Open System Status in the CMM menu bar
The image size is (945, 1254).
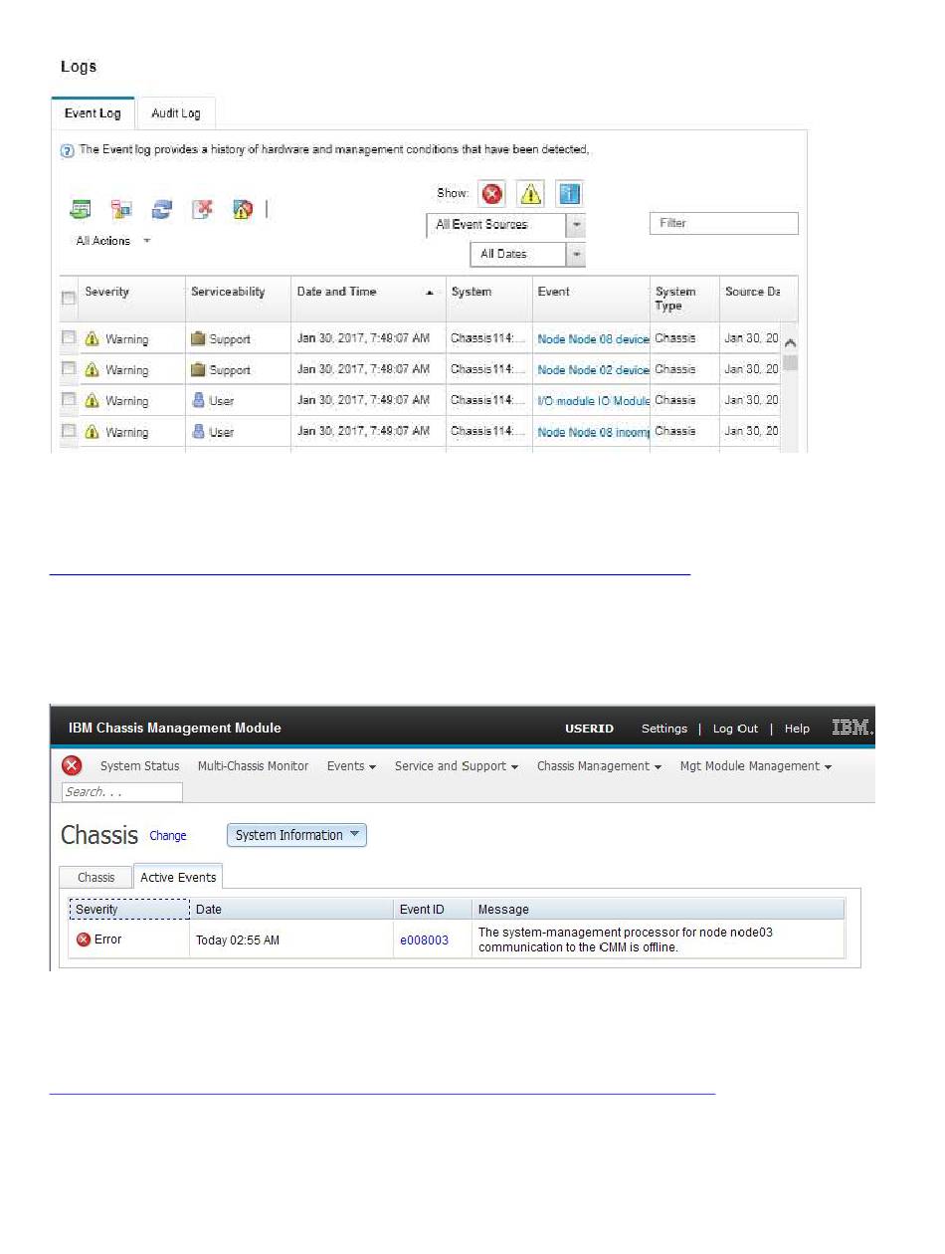(x=140, y=766)
